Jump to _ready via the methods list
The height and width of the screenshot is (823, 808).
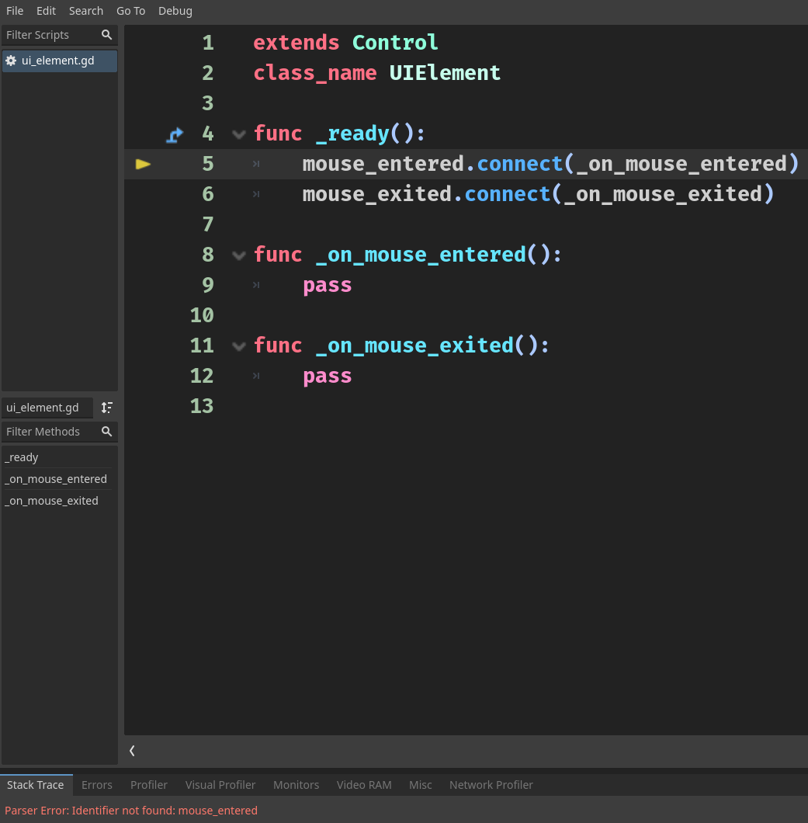(x=21, y=457)
